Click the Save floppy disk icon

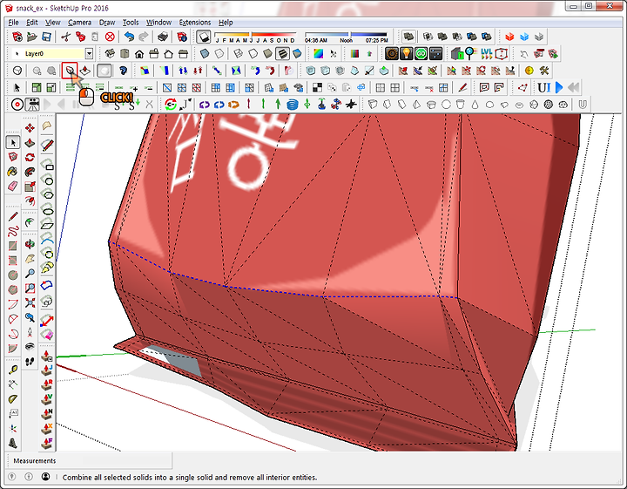pyautogui.click(x=45, y=37)
